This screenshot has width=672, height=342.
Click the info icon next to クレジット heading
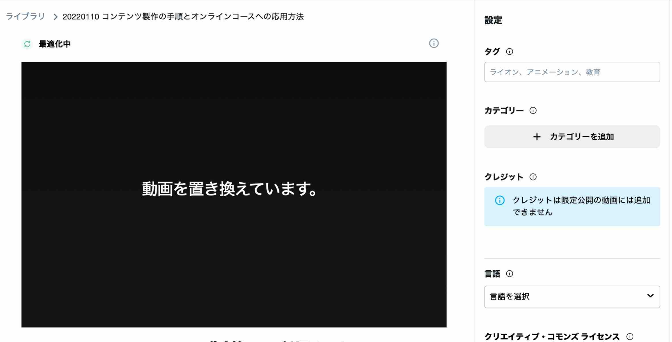point(533,177)
